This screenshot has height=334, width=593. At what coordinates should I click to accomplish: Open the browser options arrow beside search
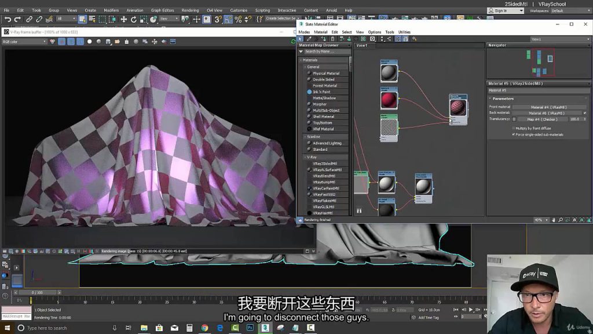[301, 52]
